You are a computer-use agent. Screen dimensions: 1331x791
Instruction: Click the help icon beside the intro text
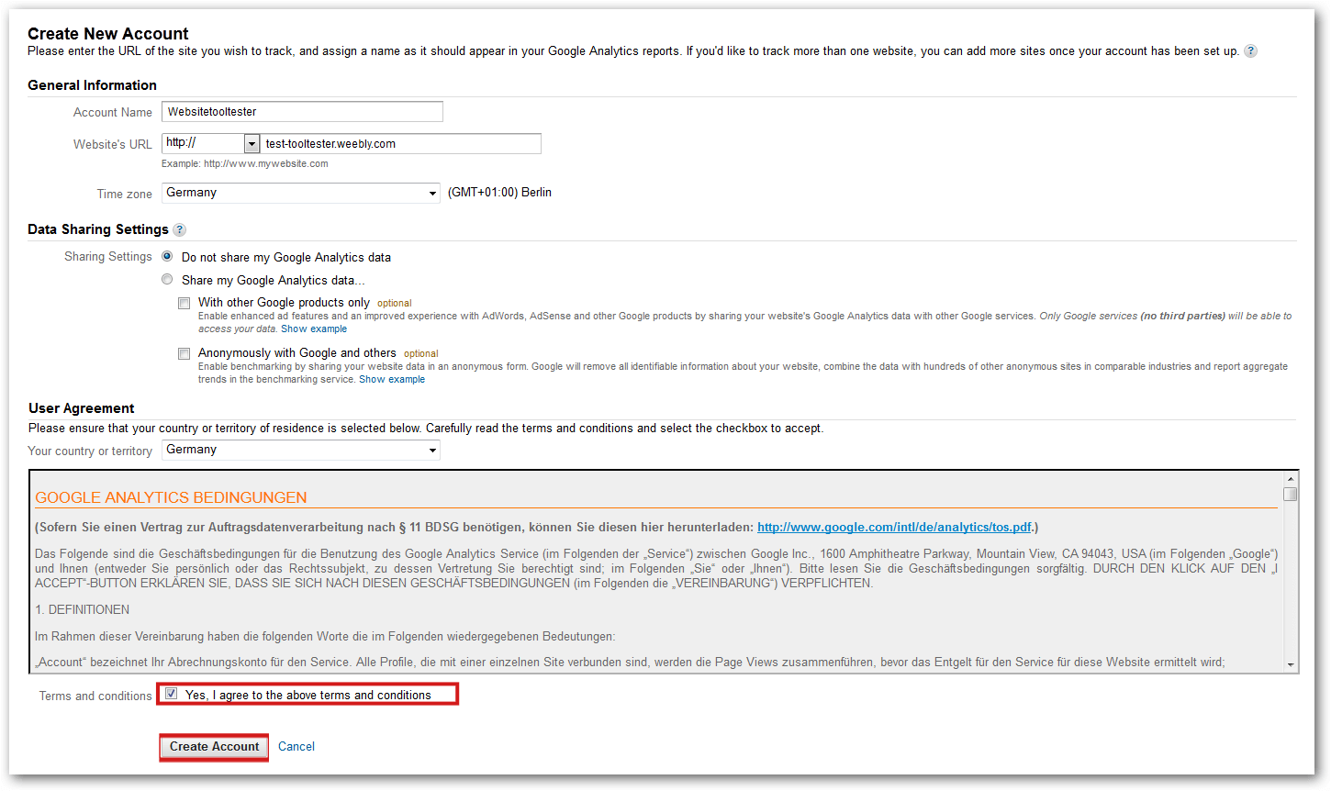pos(1250,51)
